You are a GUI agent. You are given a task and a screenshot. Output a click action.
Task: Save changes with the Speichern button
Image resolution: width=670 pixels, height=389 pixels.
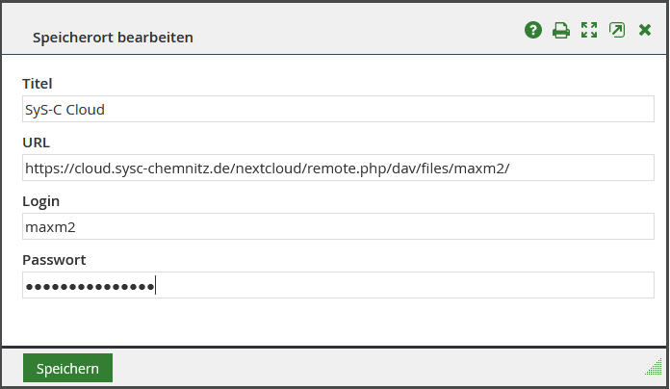point(68,368)
